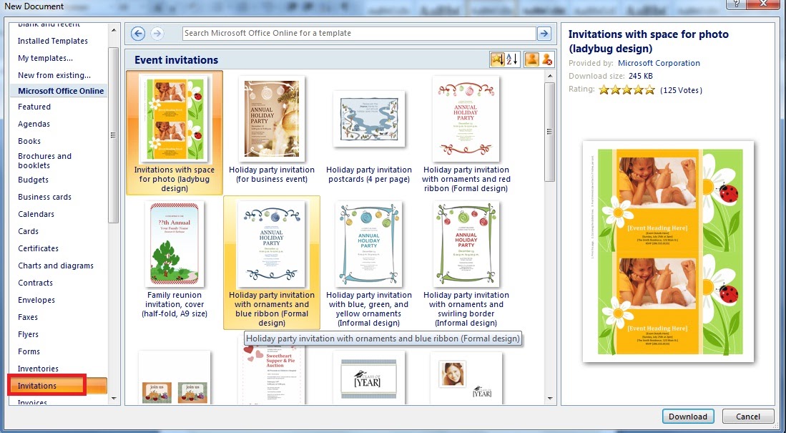
Task: Select the Class of [YEAR] banner template
Action: [369, 376]
